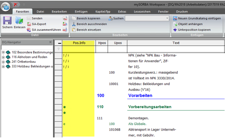Click the SIA-Export icon

coord(29,24)
